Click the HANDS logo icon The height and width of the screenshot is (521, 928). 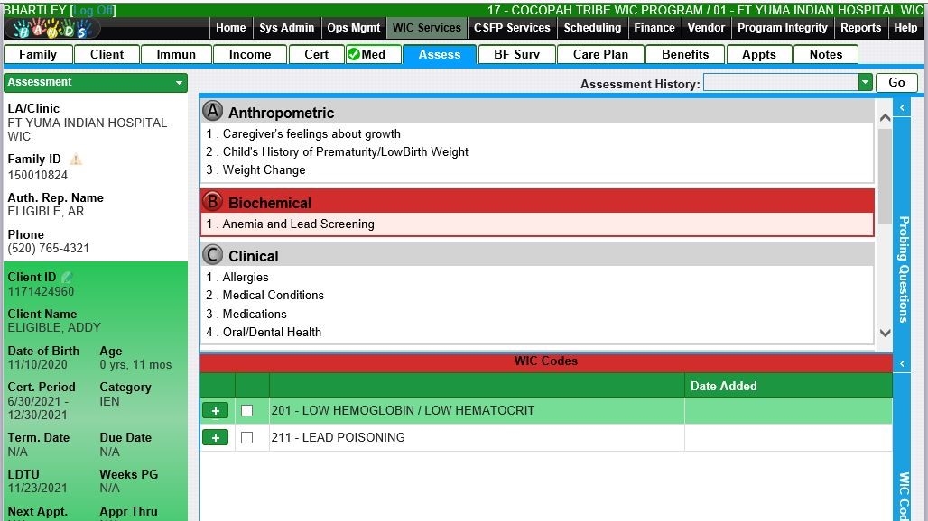pos(51,29)
